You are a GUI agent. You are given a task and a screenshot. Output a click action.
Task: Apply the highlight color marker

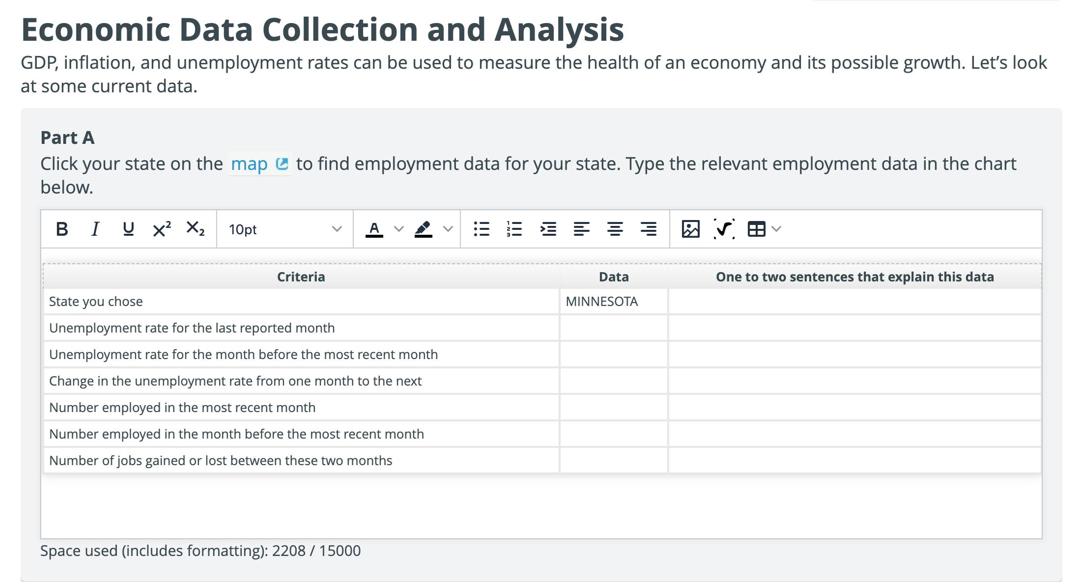pos(423,229)
